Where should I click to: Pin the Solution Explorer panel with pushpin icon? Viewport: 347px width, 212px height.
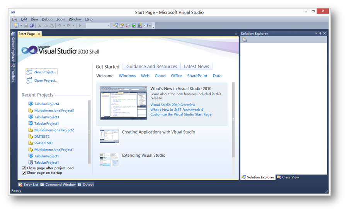320,33
